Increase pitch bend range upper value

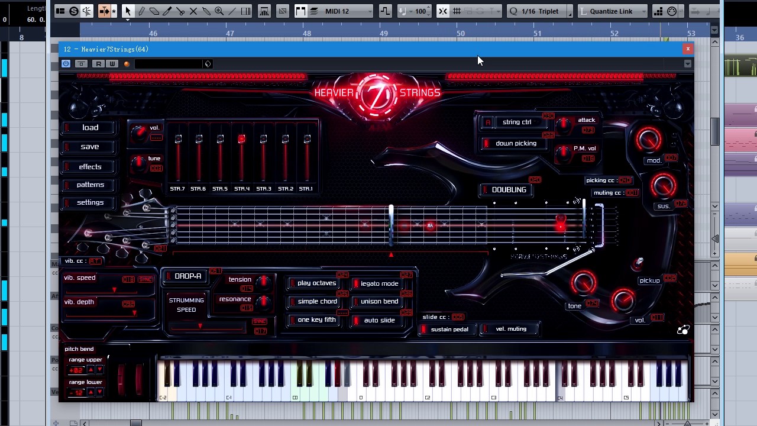pos(90,370)
